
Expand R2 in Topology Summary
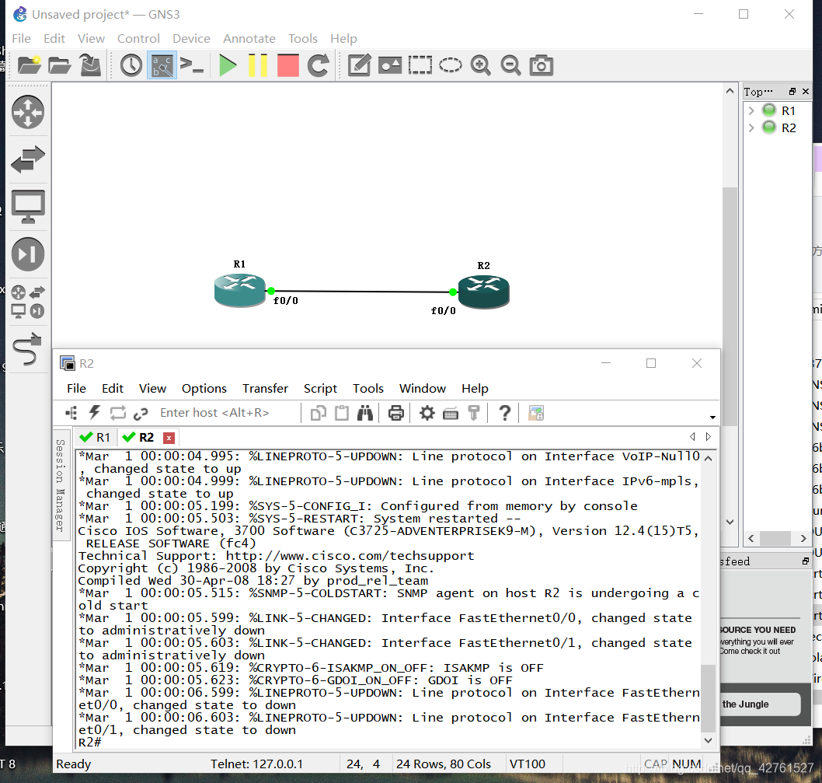pyautogui.click(x=751, y=128)
